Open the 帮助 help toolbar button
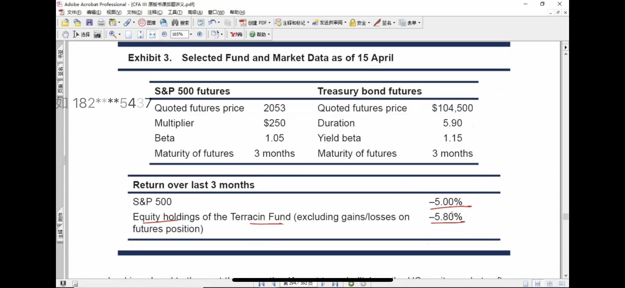 point(260,34)
